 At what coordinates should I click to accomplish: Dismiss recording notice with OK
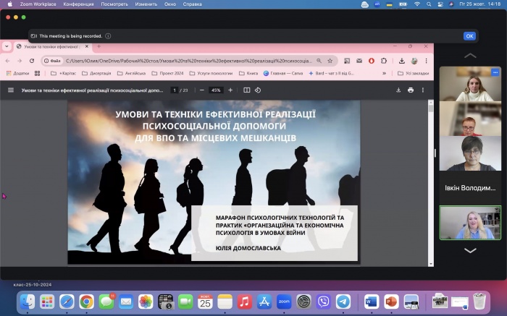[x=469, y=36]
